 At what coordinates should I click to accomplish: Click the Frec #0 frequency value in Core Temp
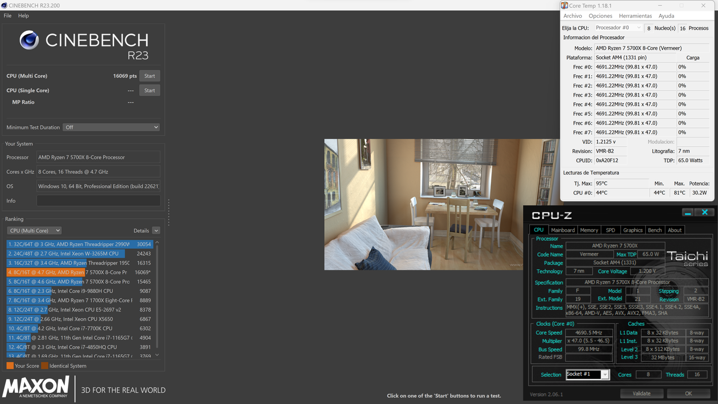pos(634,67)
